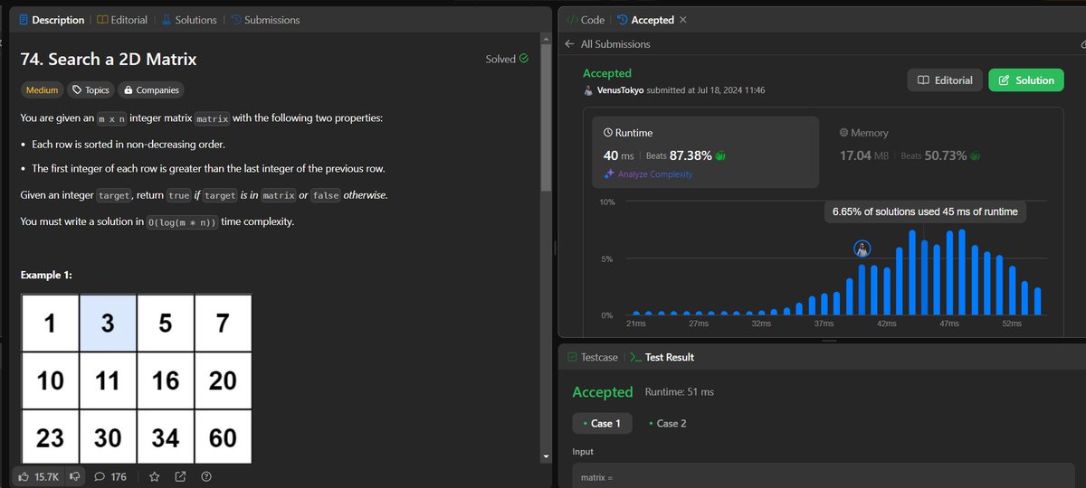Click the memory beats icon after 50.73%
This screenshot has height=488, width=1086.
click(975, 155)
